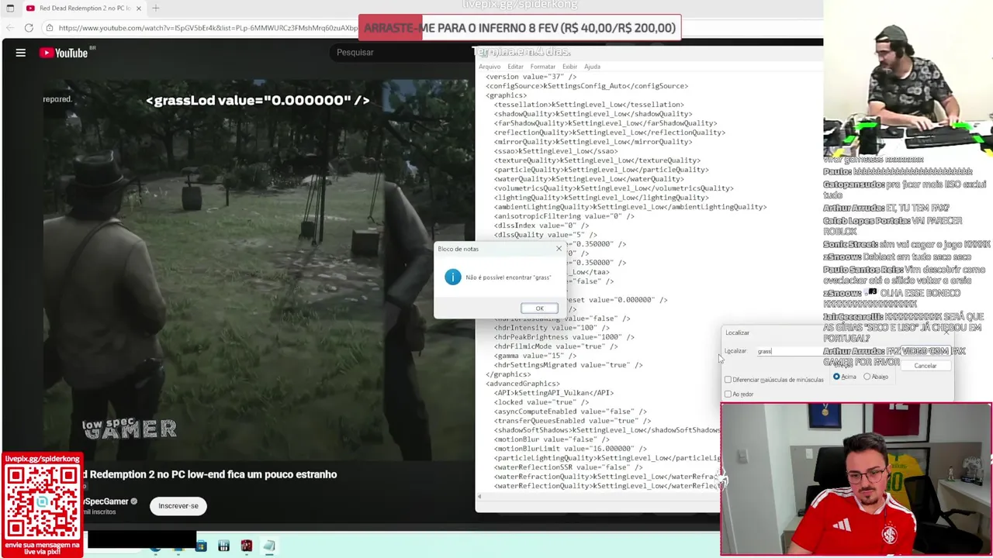Screen dimensions: 993x558
Task: Click OK in the Bloco de notas dialog
Action: tap(539, 308)
